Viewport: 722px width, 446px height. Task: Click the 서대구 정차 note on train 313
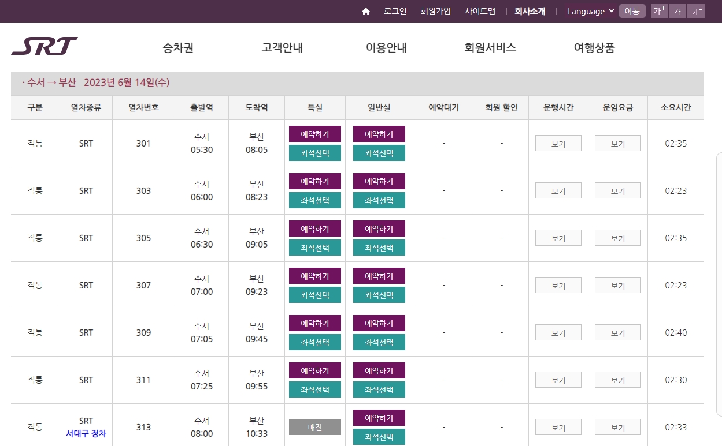point(86,433)
